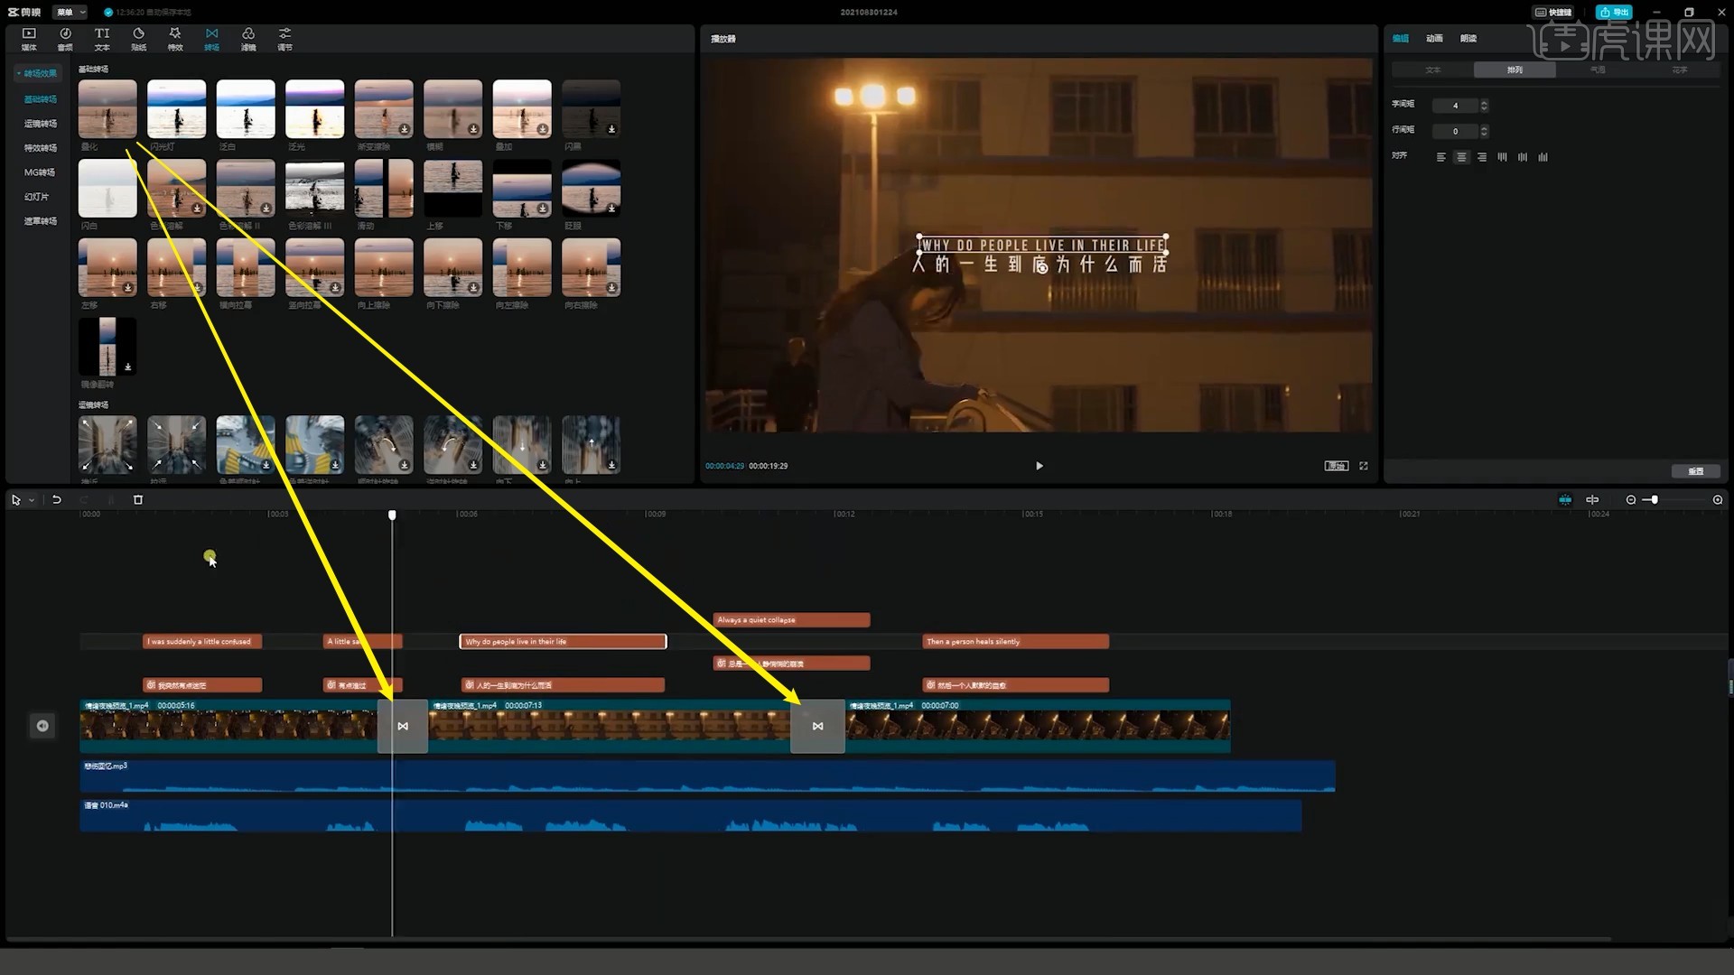
Task: Click the first transition marker between clips
Action: pyautogui.click(x=403, y=726)
